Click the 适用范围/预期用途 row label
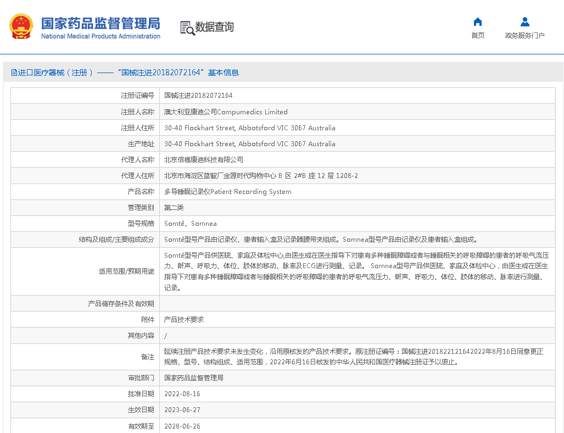Image resolution: width=564 pixels, height=433 pixels. pos(127,271)
